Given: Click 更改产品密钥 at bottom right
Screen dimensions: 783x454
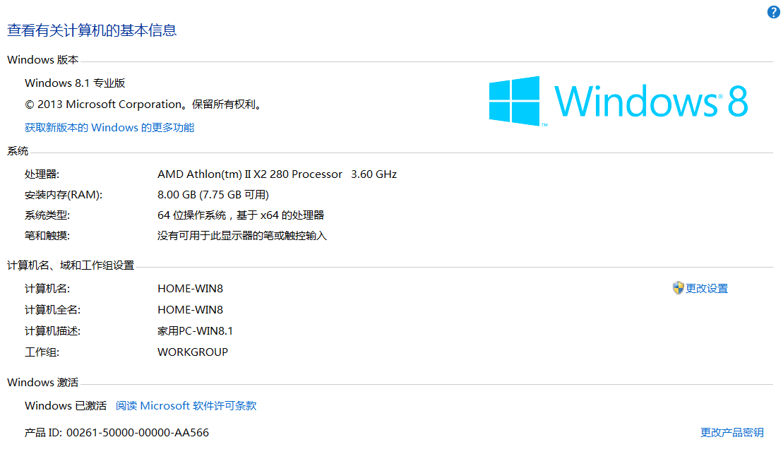Looking at the screenshot, I should [731, 432].
